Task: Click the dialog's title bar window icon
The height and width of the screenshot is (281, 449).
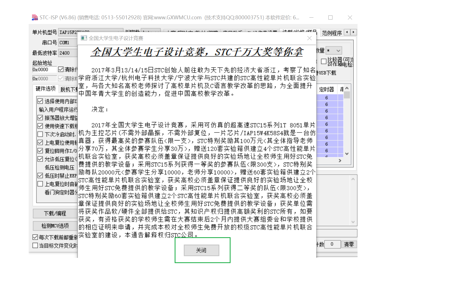Action: click(84, 38)
